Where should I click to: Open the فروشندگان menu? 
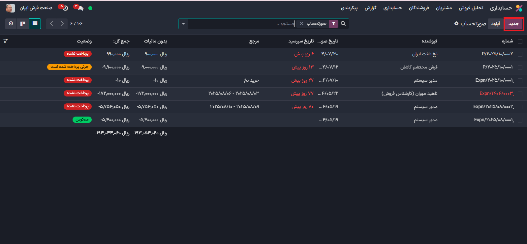click(x=419, y=8)
